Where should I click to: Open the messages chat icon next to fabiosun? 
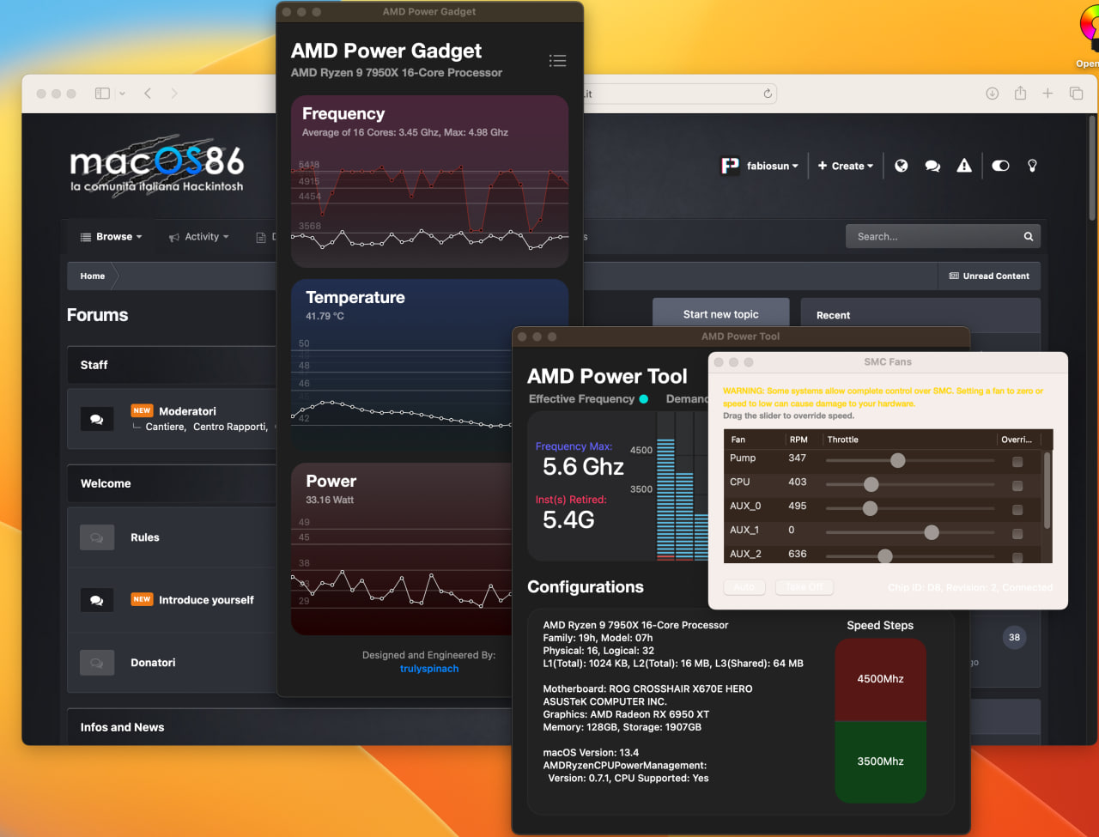pyautogui.click(x=932, y=166)
